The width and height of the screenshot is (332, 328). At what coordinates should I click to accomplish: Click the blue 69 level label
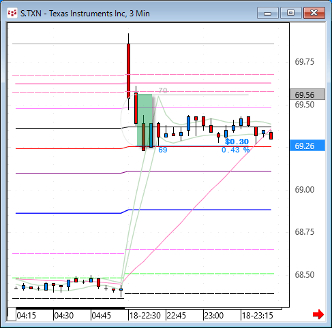[163, 150]
